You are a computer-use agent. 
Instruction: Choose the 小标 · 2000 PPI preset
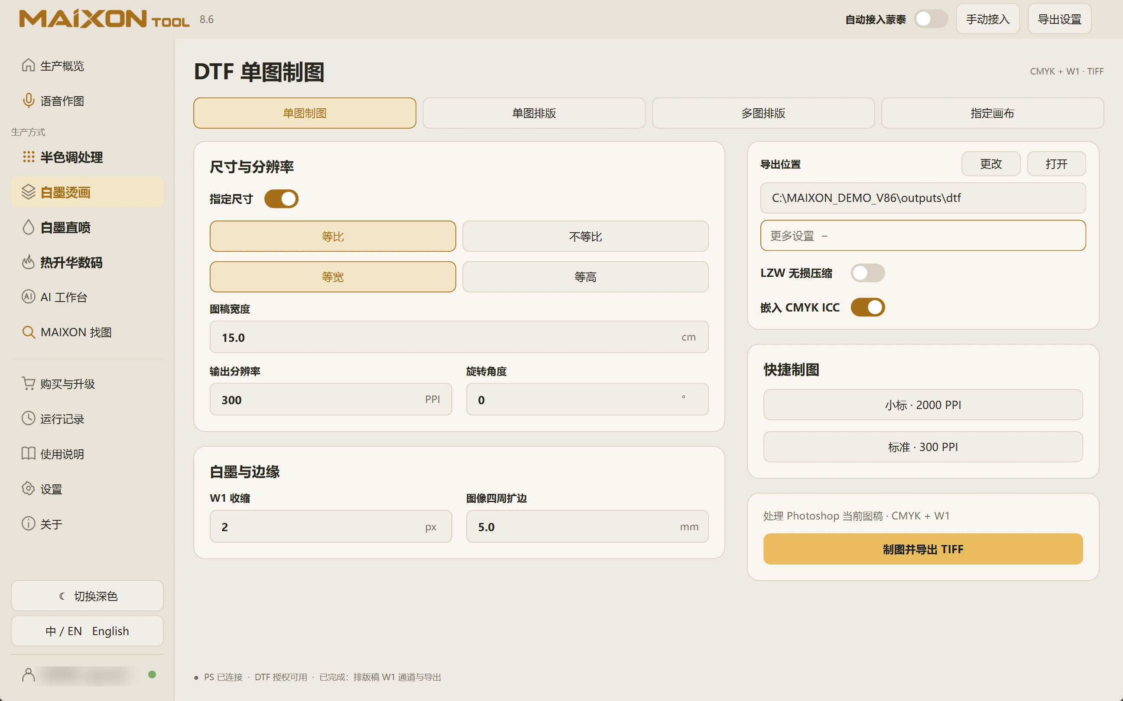tap(923, 405)
